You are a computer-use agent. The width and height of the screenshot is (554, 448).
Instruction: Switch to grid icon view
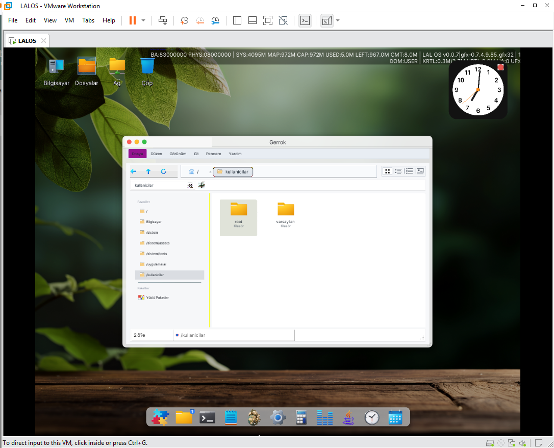[x=387, y=171]
